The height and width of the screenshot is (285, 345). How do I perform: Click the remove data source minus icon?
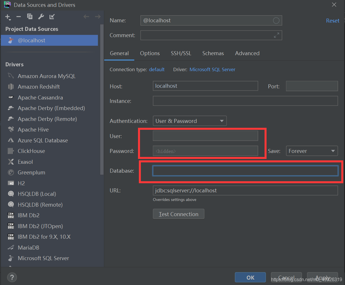19,17
